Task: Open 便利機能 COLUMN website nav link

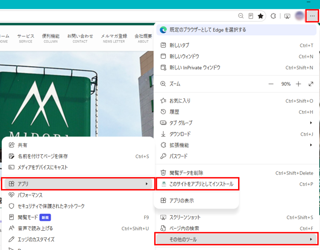Action: click(x=51, y=38)
